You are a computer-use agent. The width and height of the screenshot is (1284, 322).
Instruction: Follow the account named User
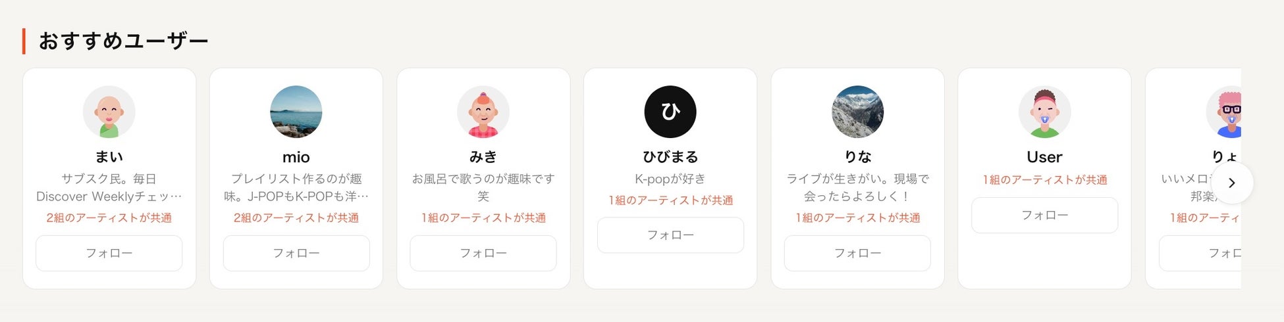tap(1044, 215)
